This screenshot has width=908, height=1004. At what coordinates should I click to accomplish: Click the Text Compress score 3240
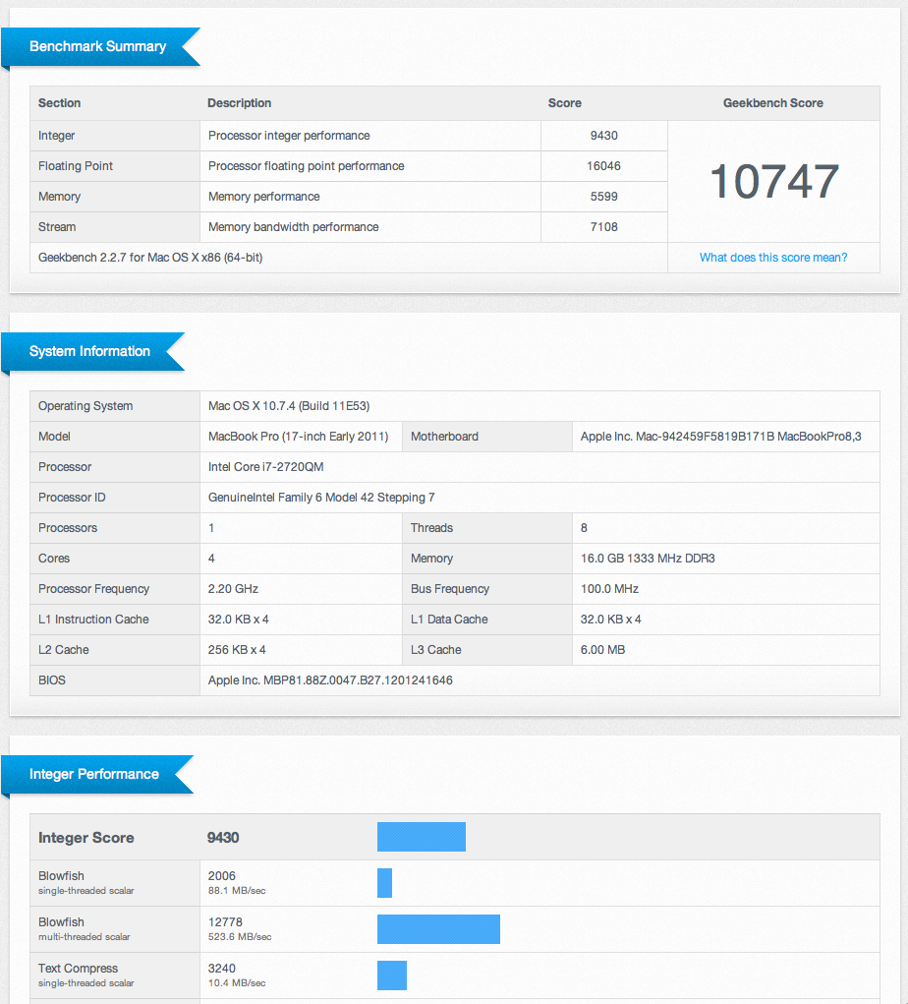click(222, 969)
